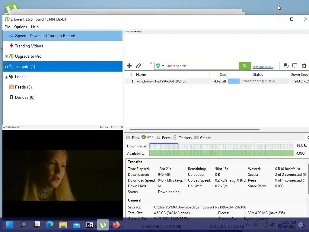Click the video advertisement thumbnail

(63, 175)
